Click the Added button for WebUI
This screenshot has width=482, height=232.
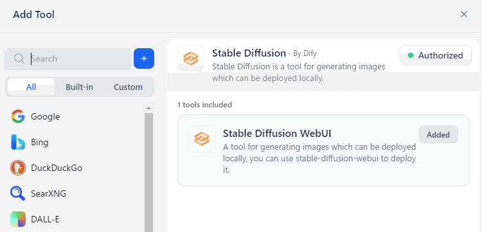438,134
